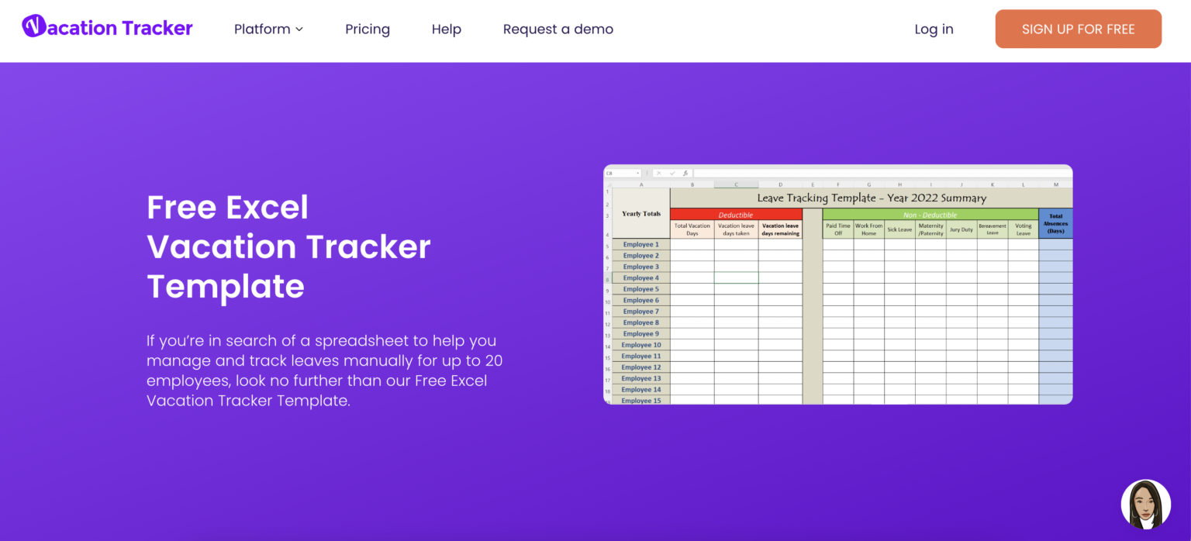
Task: Click the paragraph starting 'If you're in search'
Action: point(325,370)
